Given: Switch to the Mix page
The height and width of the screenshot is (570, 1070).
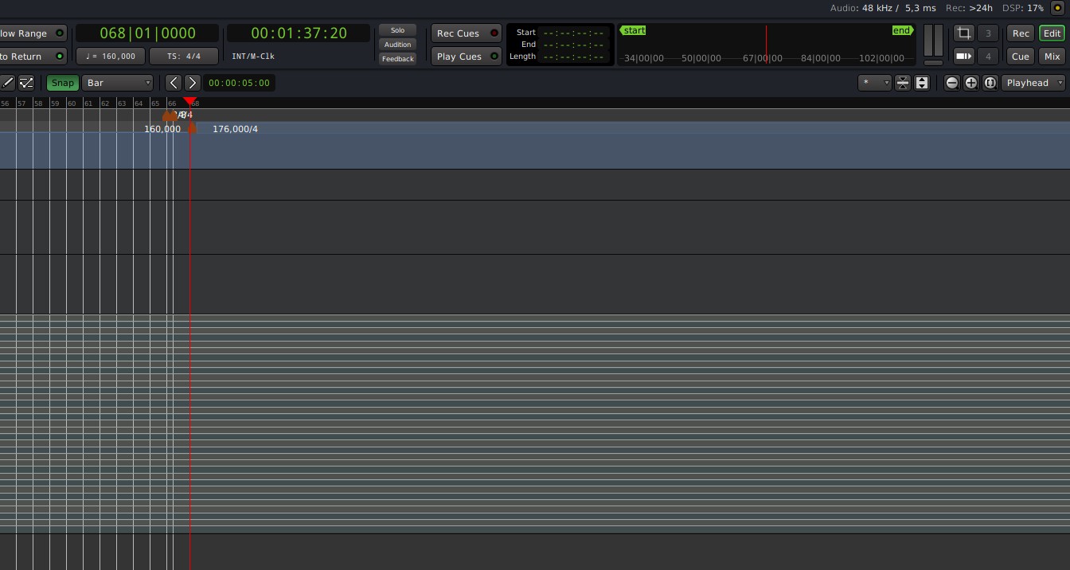Looking at the screenshot, I should 1052,56.
